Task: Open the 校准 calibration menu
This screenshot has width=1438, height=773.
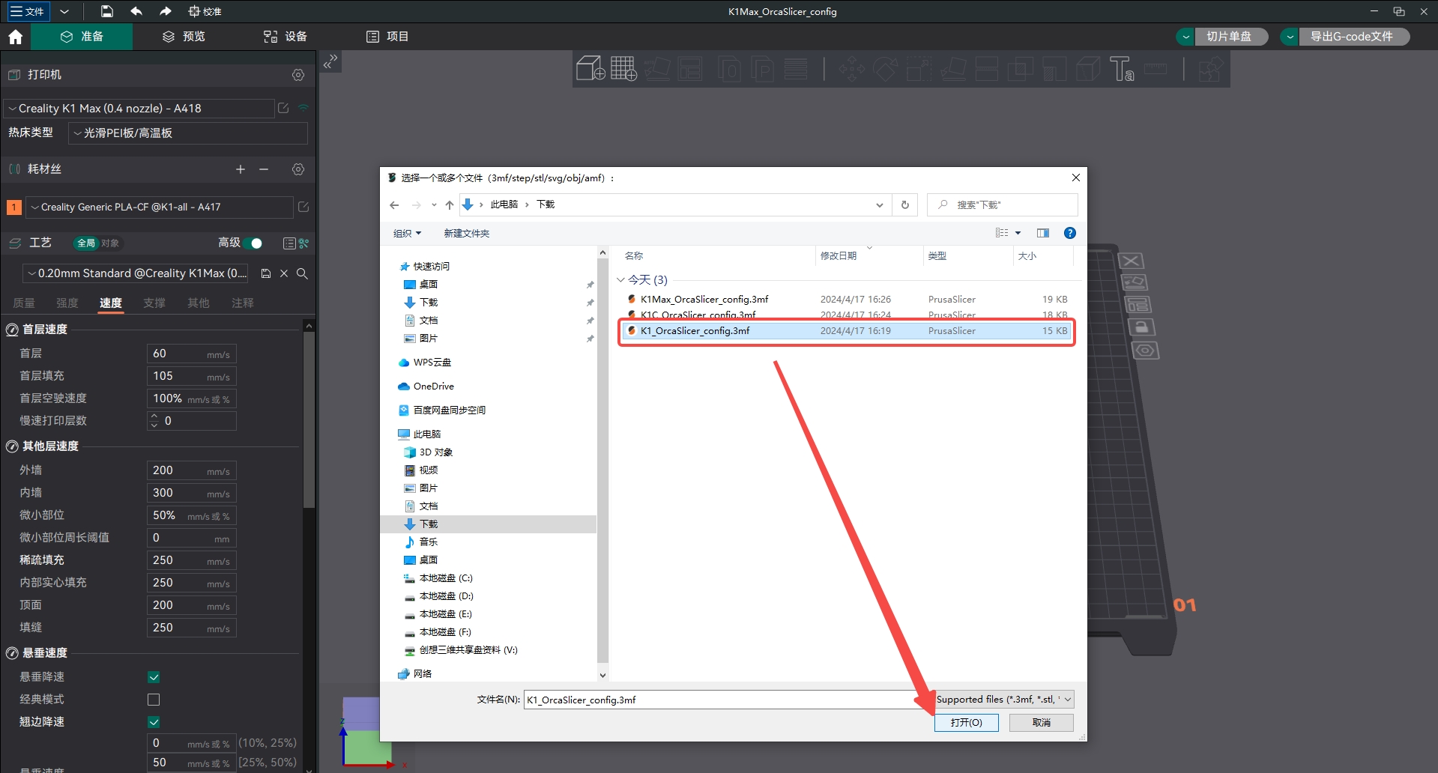Action: [205, 11]
